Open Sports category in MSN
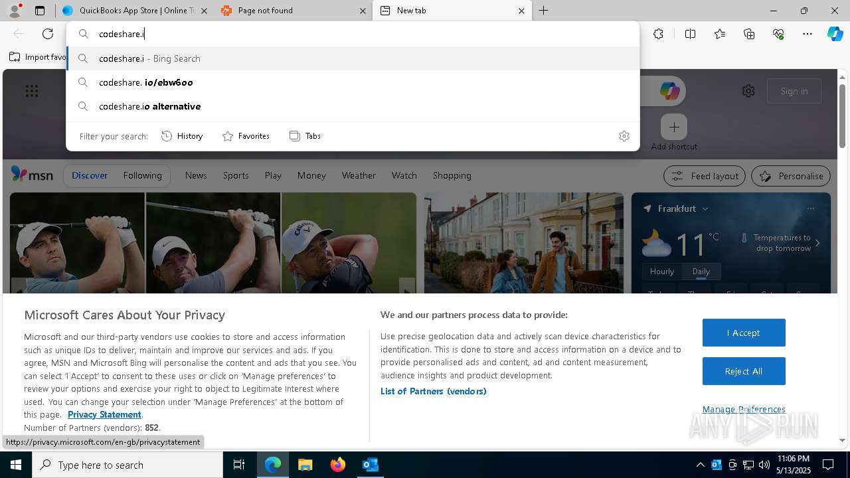850x478 pixels. coord(236,175)
